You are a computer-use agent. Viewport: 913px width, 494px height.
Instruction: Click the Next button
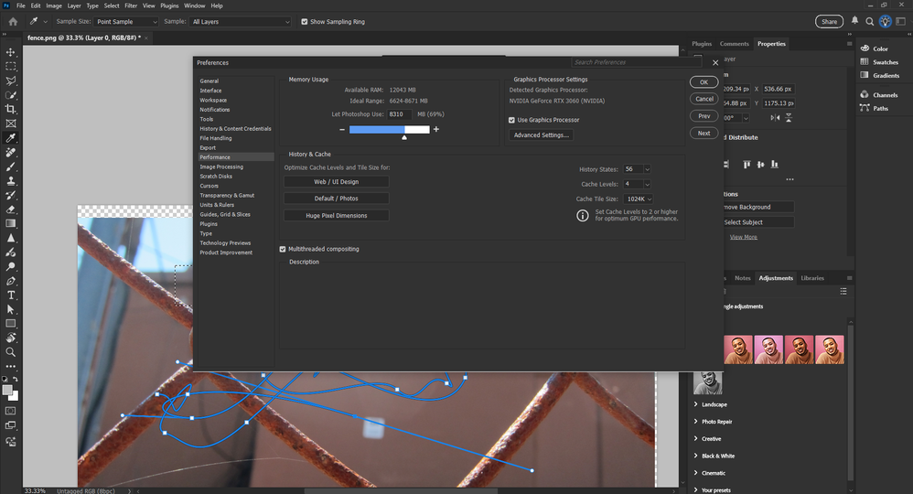tap(704, 134)
